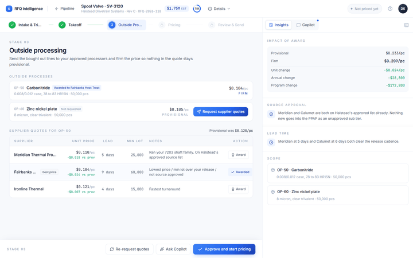Open OP-60 Zinc nickel plate scope card
413x258 pixels.
[338, 195]
